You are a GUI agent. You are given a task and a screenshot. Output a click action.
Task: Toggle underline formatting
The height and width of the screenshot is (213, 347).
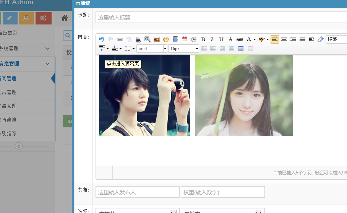221,39
